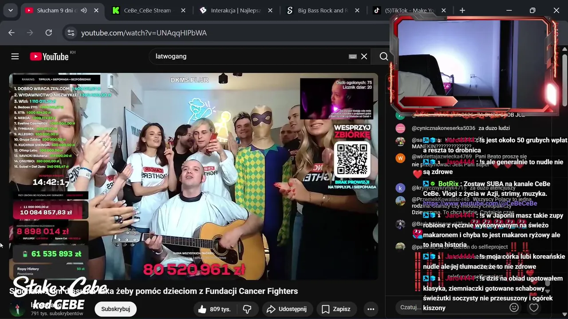The height and width of the screenshot is (319, 568).
Task: Mute the audio on the YouTube tab
Action: coord(84,10)
